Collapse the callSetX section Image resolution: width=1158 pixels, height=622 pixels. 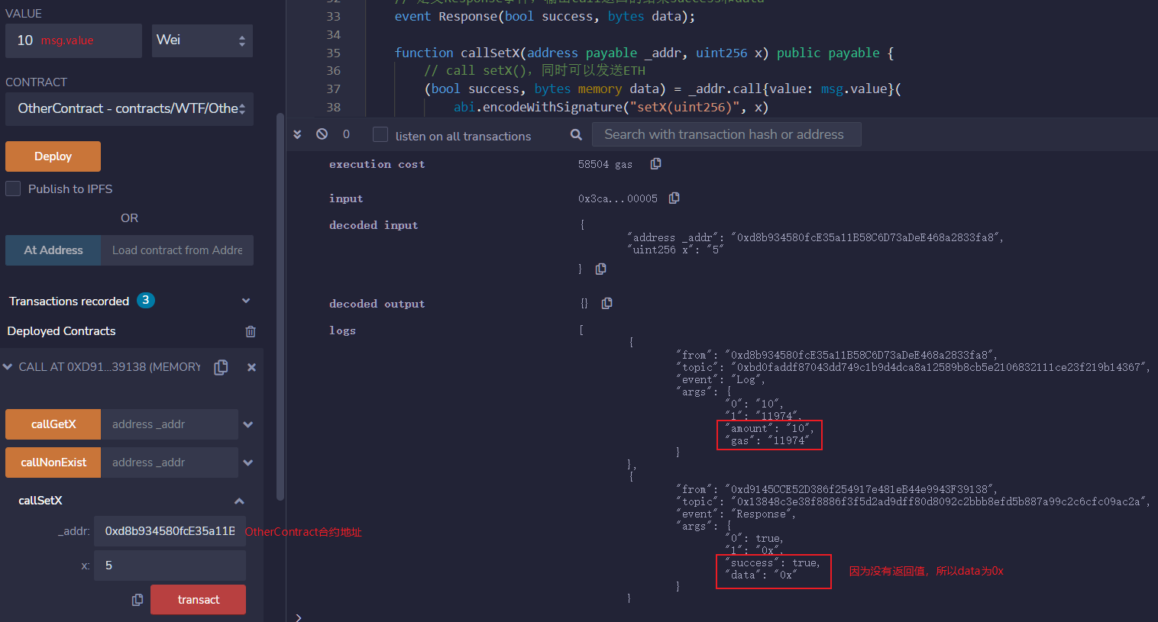tap(239, 501)
